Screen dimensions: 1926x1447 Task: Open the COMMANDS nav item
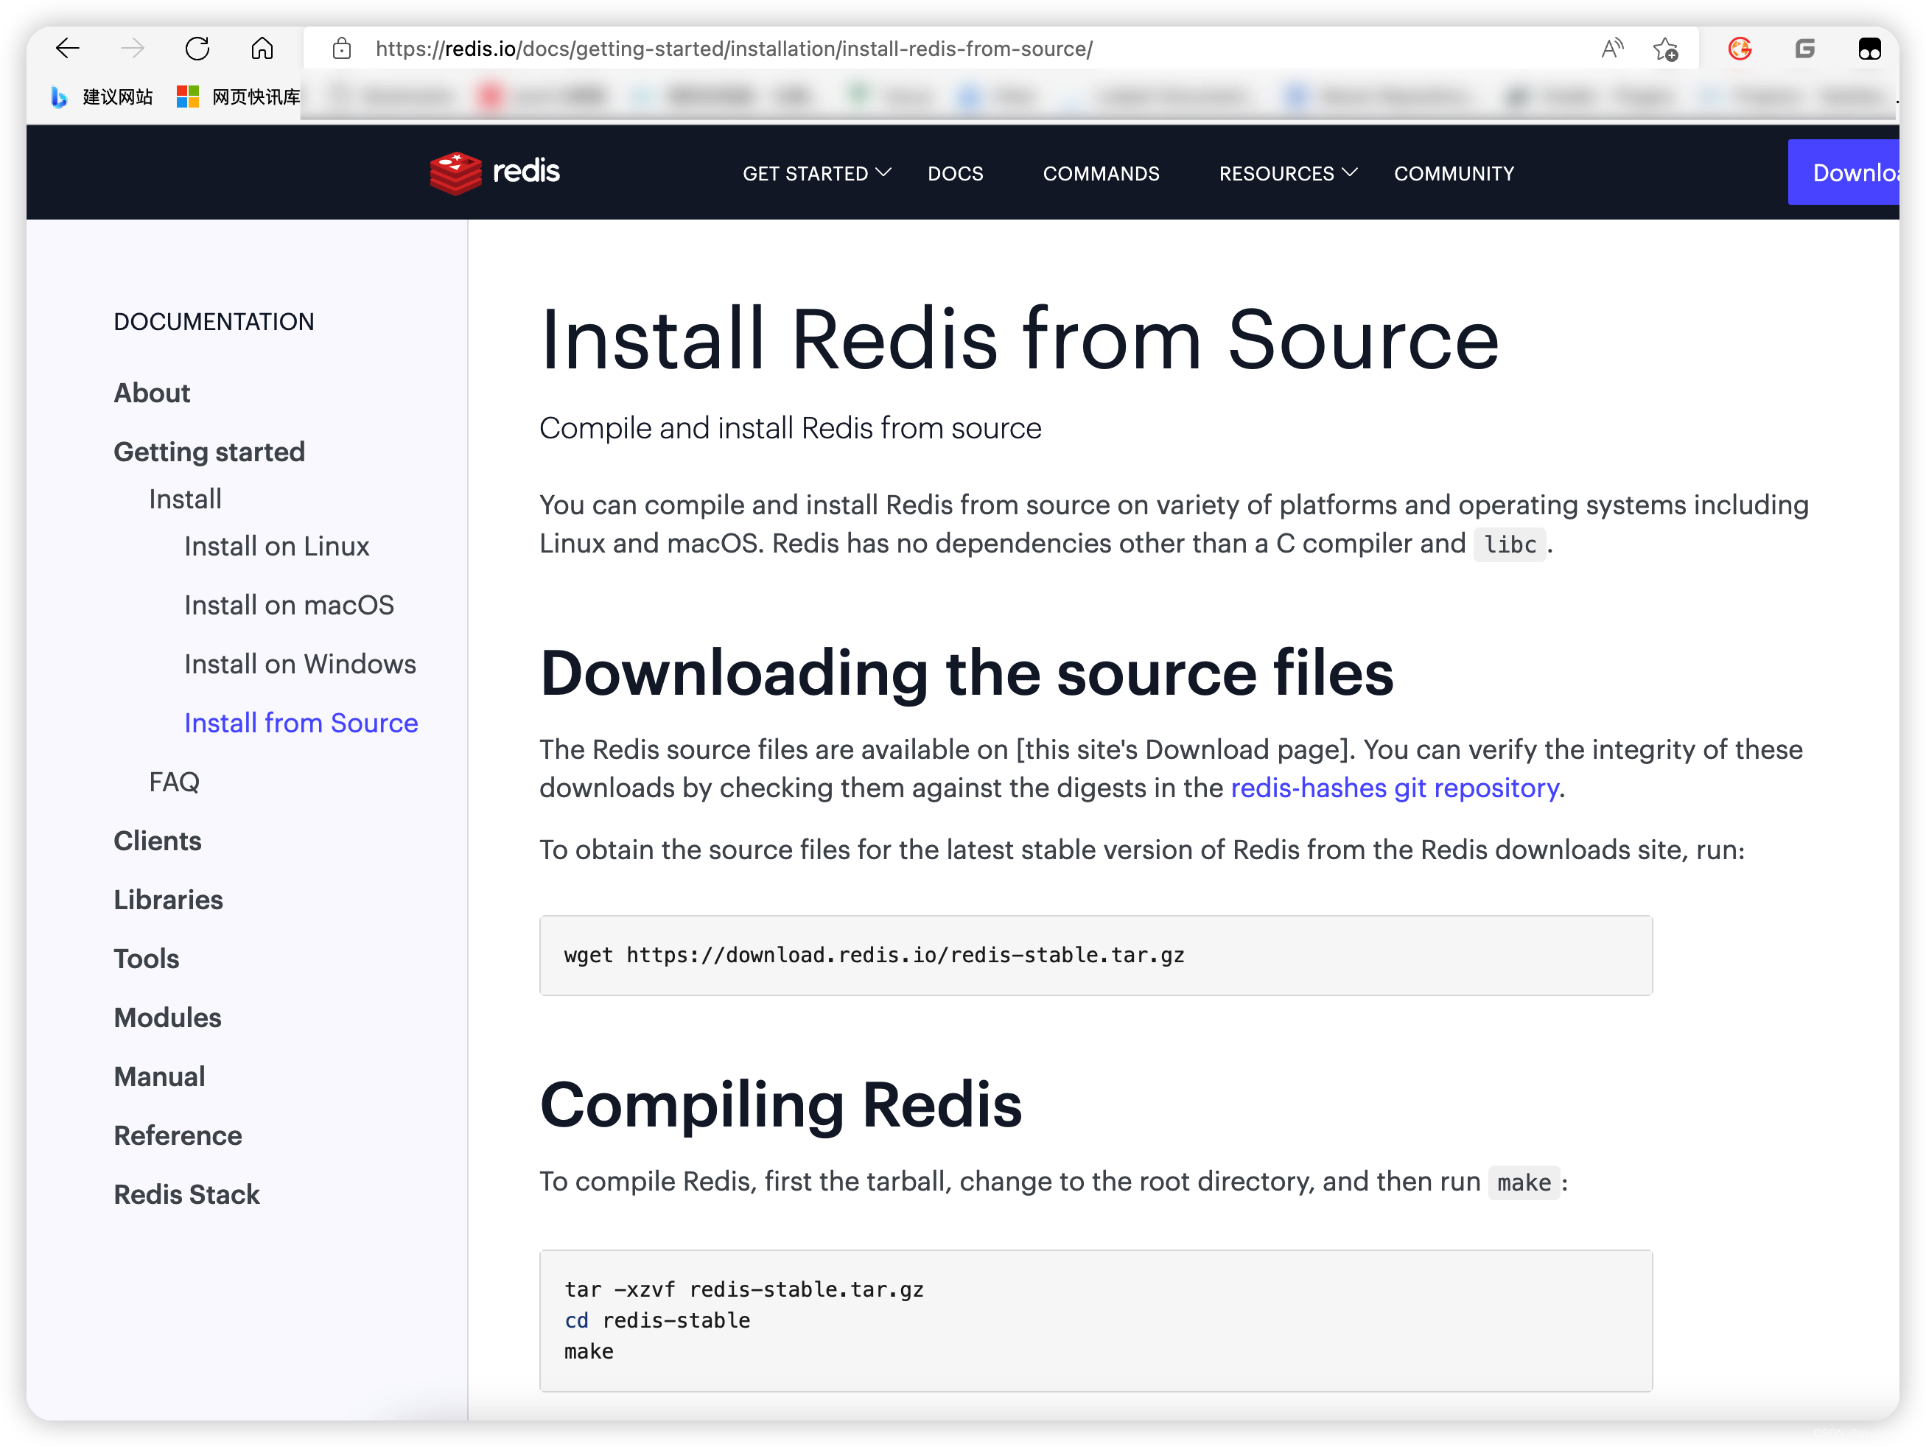point(1101,173)
